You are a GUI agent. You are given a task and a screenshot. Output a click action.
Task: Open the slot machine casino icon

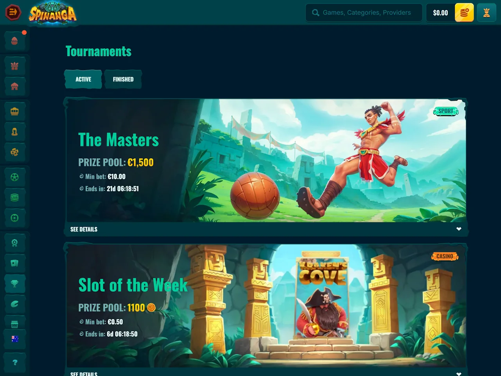point(14,112)
